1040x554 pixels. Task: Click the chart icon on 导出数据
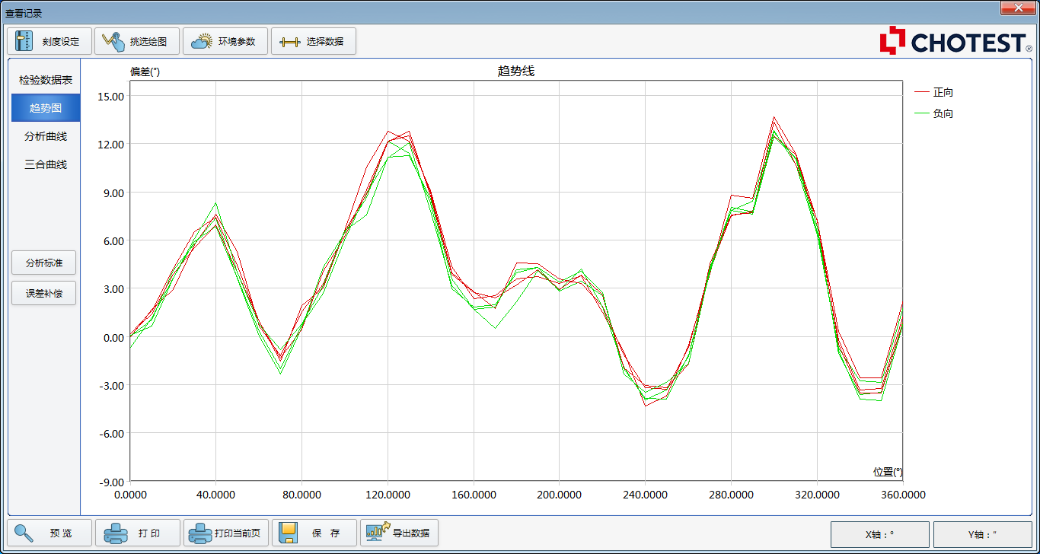click(x=378, y=532)
